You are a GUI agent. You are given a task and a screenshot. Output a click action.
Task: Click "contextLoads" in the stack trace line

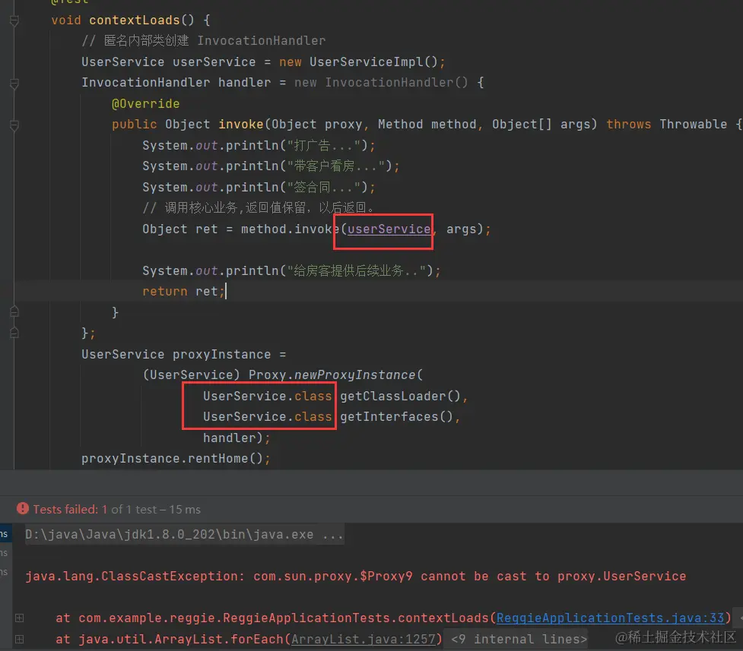point(443,618)
